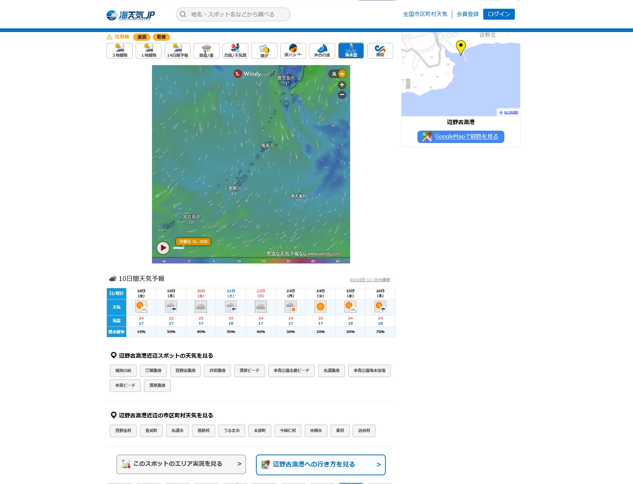Zoom in on the Windy map
The width and height of the screenshot is (633, 484).
(342, 85)
